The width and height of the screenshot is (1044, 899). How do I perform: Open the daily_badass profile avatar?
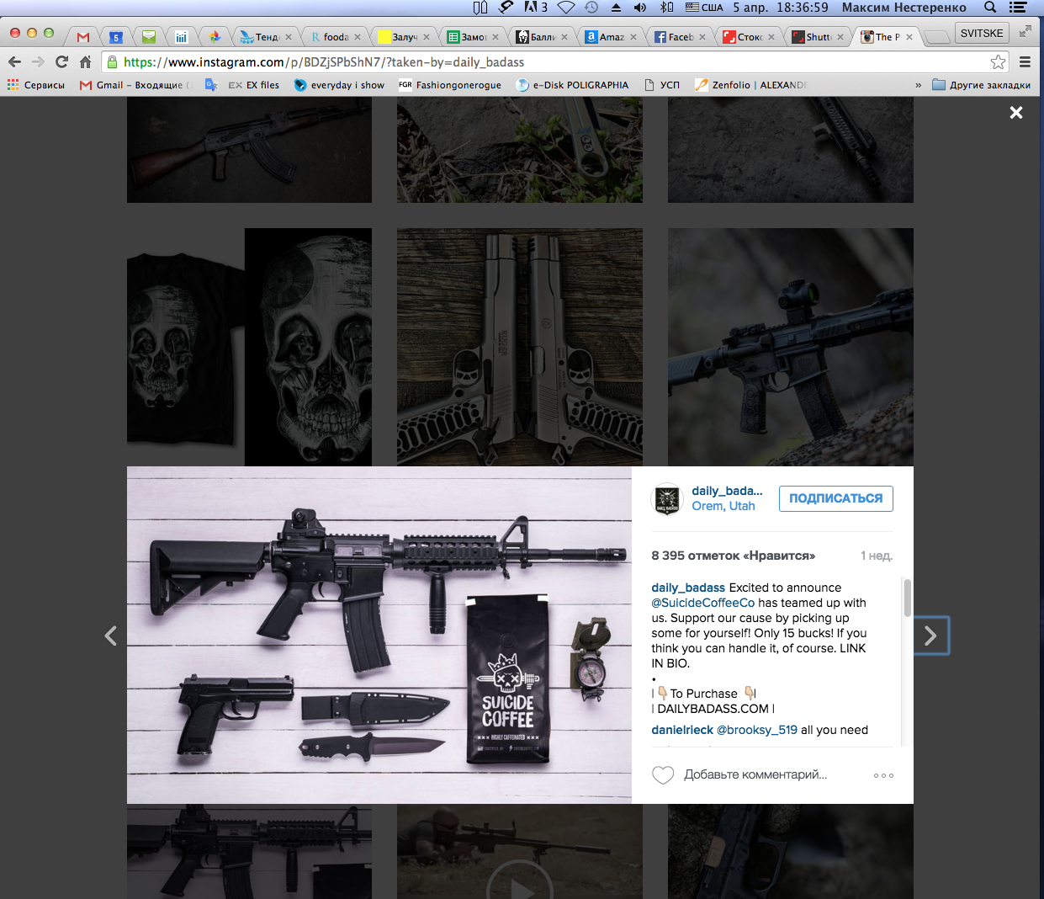(667, 499)
